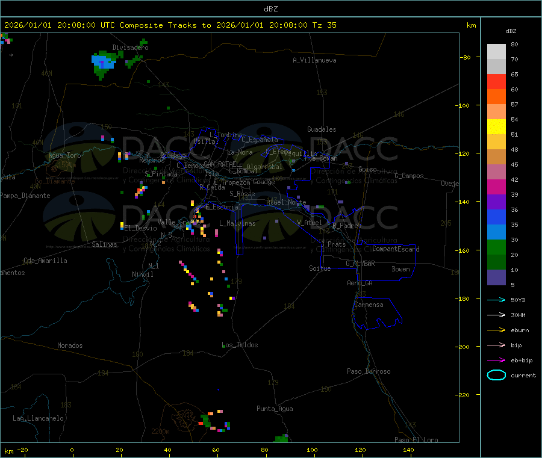Click the 'Pampa_Diamante' map label
This screenshot has height=458, width=542.
click(x=25, y=196)
